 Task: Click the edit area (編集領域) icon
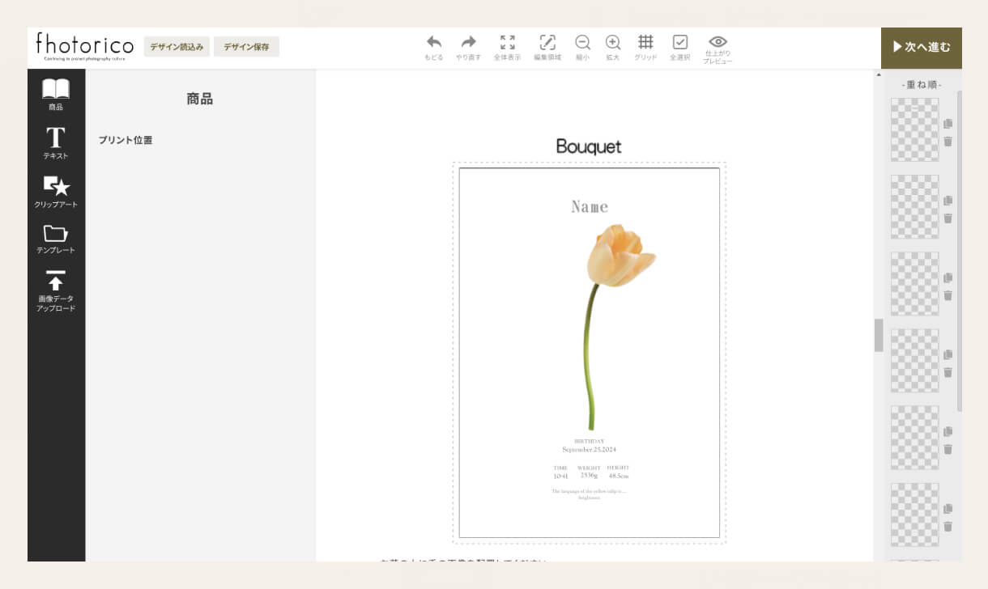[x=547, y=43]
